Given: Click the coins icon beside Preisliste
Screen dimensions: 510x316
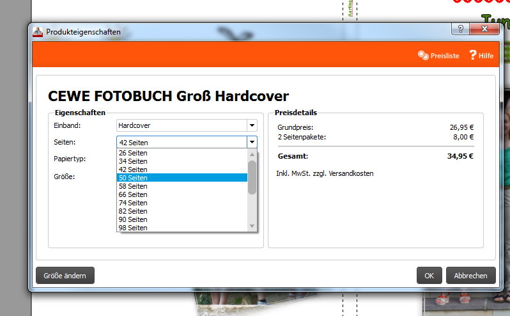Looking at the screenshot, I should pyautogui.click(x=423, y=55).
